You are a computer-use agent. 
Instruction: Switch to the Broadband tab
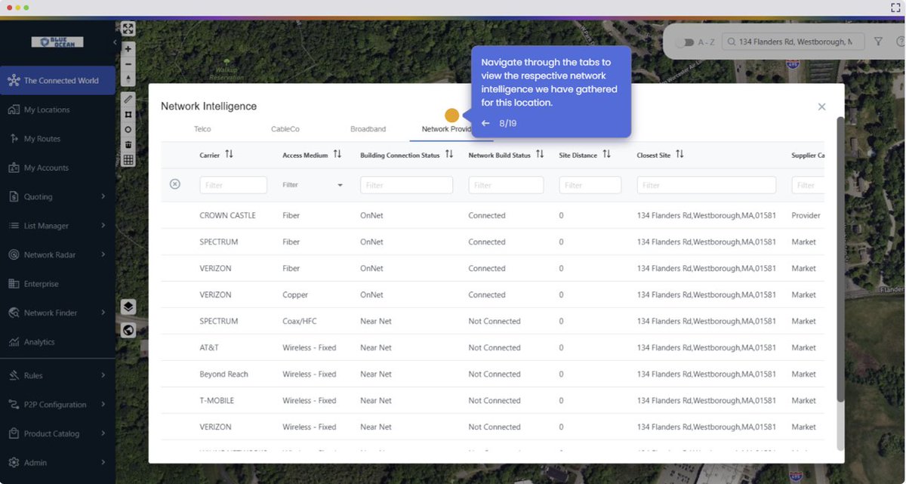point(368,129)
